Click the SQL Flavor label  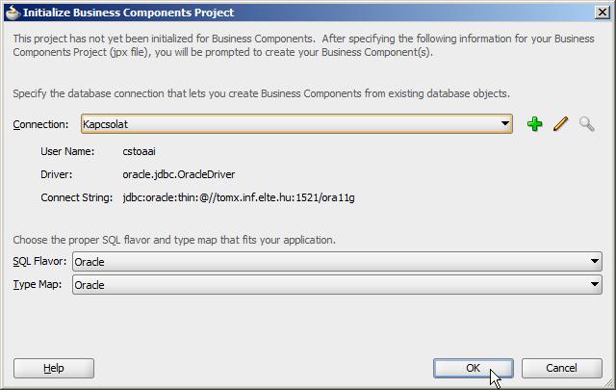[39, 261]
